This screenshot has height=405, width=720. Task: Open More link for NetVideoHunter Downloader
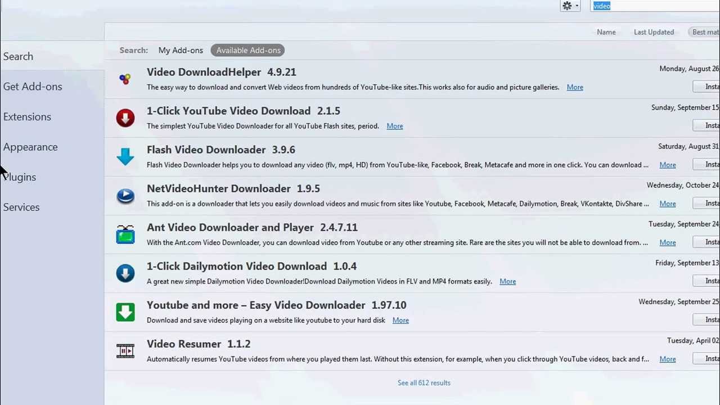[x=668, y=204]
